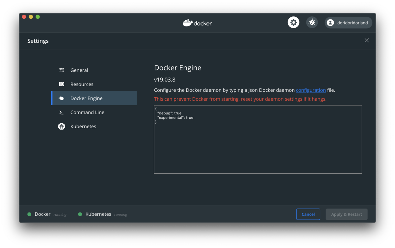395x248 pixels.
Task: Click the Docker Engine heading
Action: (178, 68)
